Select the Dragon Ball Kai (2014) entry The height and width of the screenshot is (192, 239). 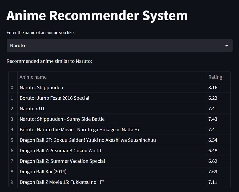(x=43, y=171)
